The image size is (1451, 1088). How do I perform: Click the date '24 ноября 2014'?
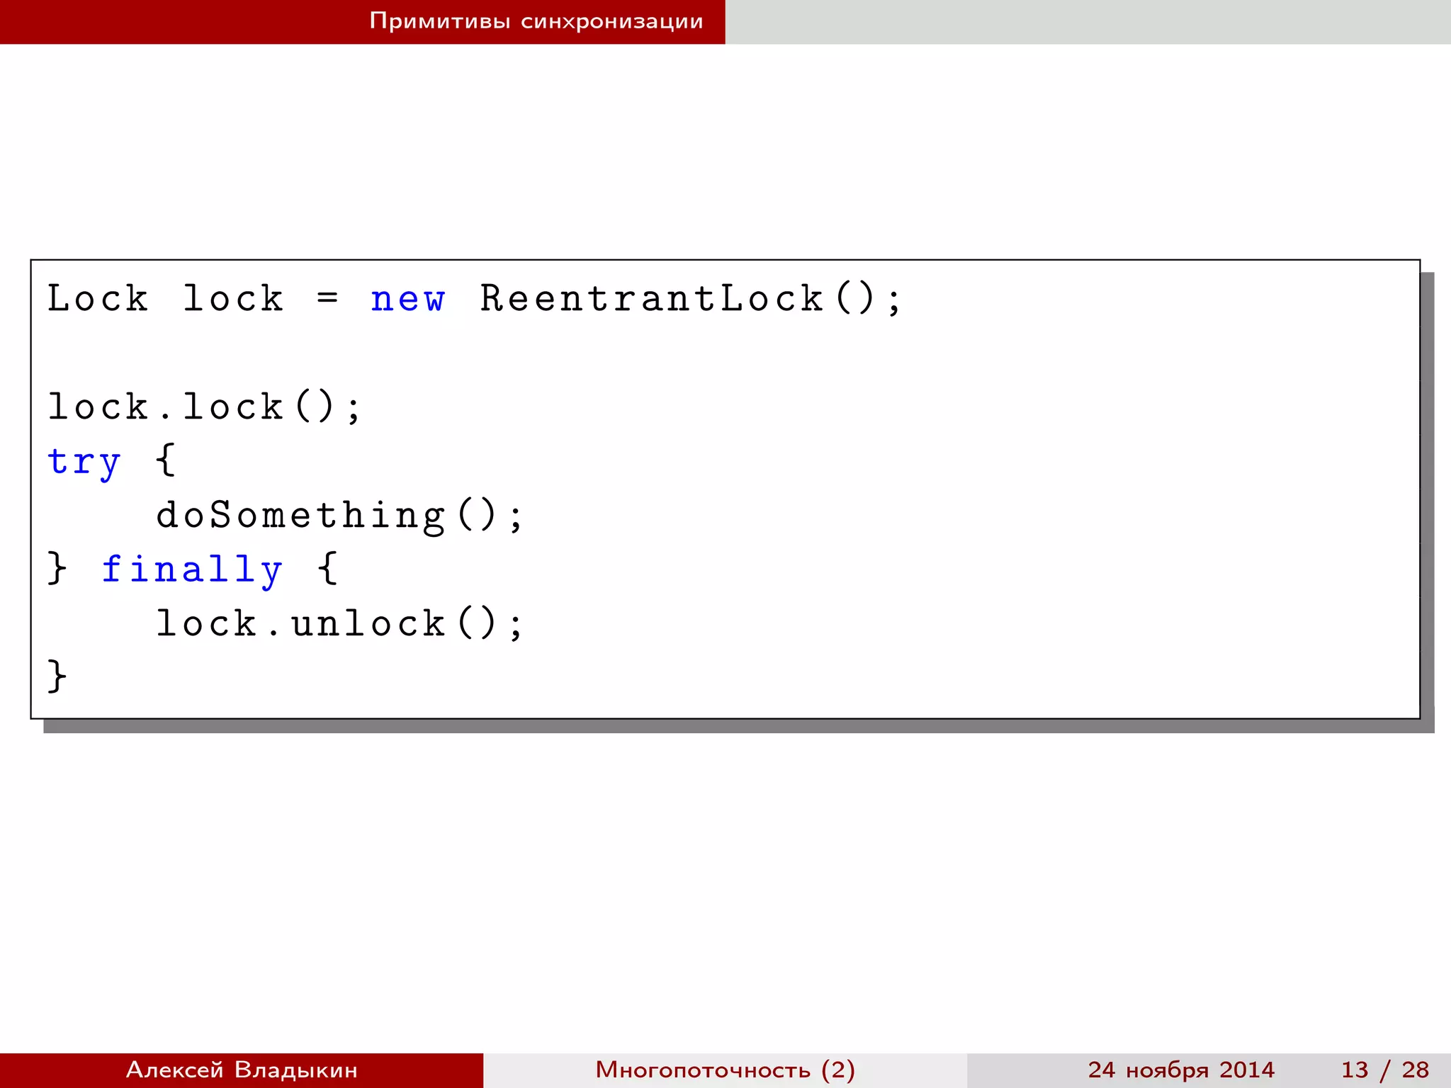pyautogui.click(x=1181, y=1070)
